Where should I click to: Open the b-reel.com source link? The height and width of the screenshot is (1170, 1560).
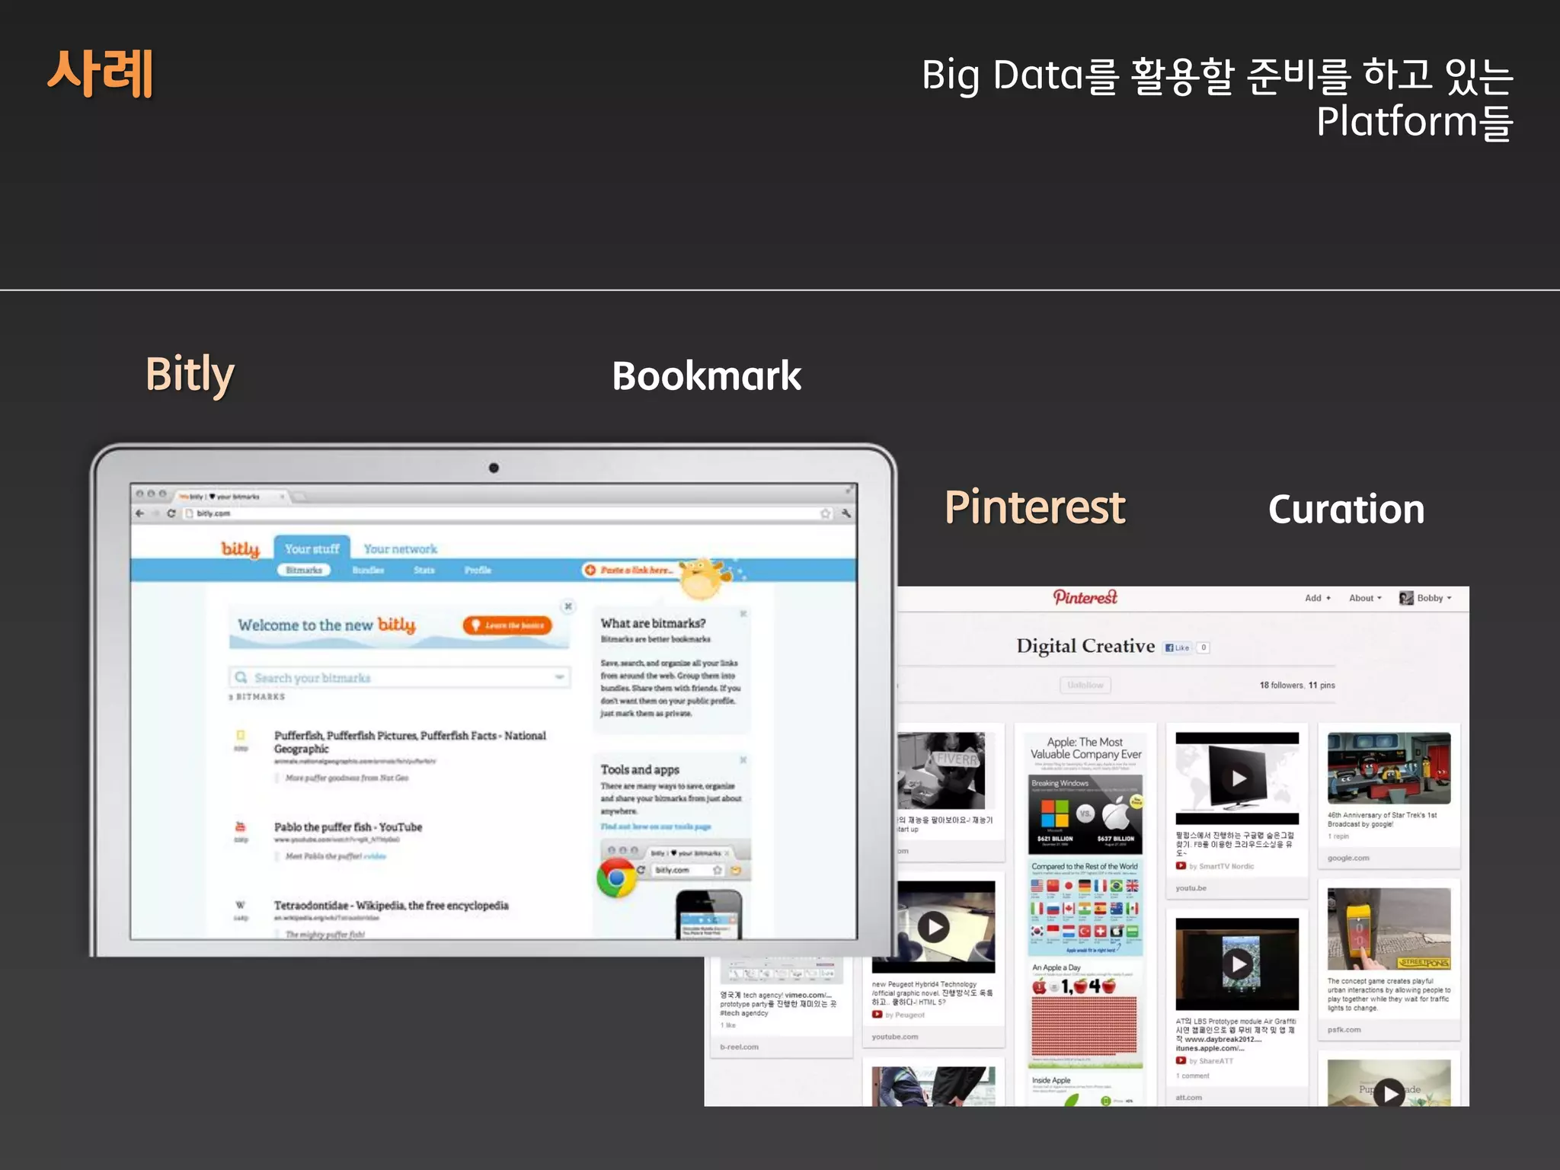coord(739,1047)
